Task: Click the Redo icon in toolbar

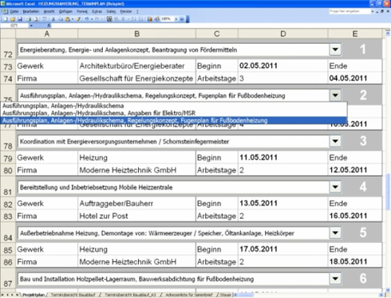Action: [97, 19]
